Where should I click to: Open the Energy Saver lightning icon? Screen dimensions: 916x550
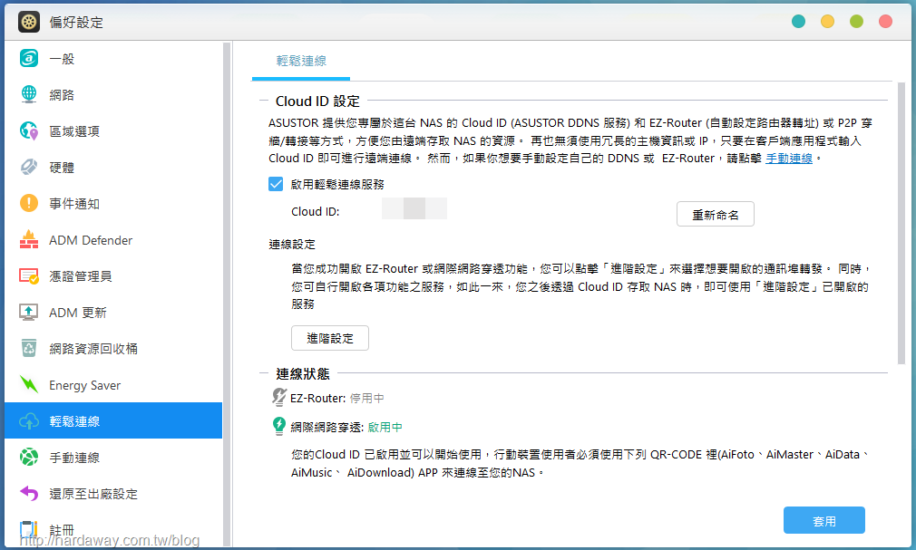pyautogui.click(x=29, y=384)
